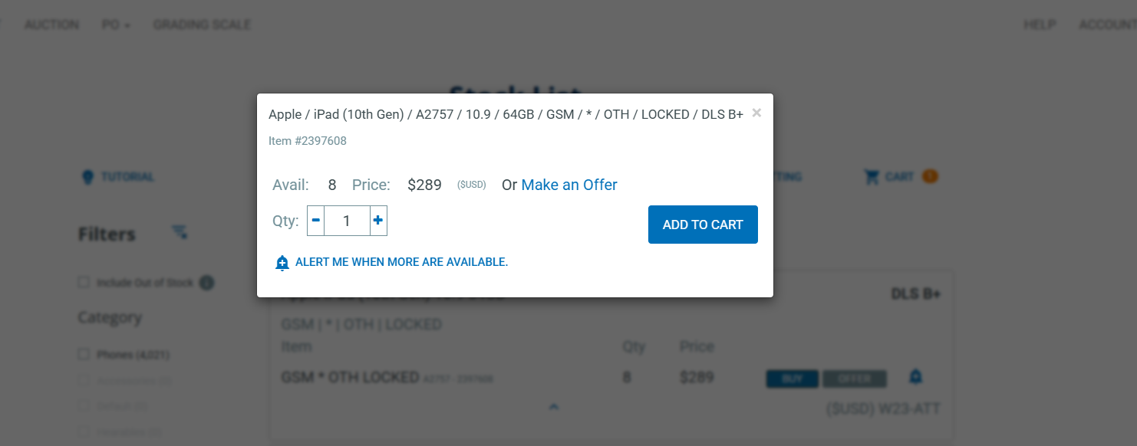1137x446 pixels.
Task: Open the cart icon in the header
Action: (x=872, y=176)
